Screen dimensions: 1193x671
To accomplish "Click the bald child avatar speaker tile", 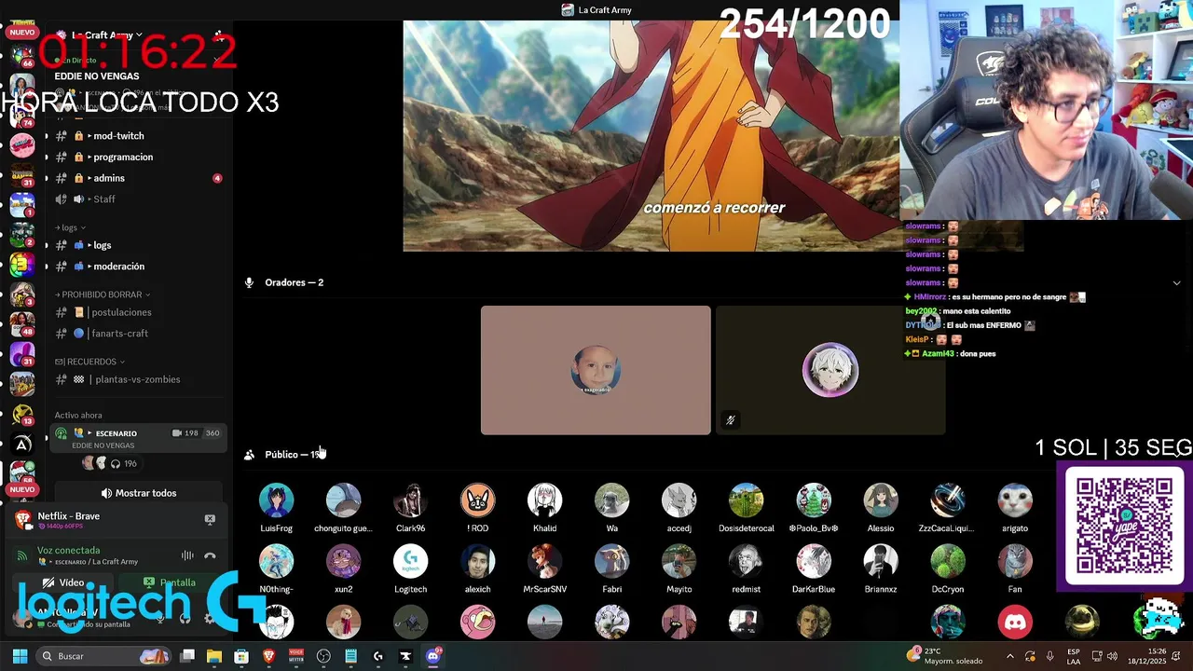I will 596,370.
